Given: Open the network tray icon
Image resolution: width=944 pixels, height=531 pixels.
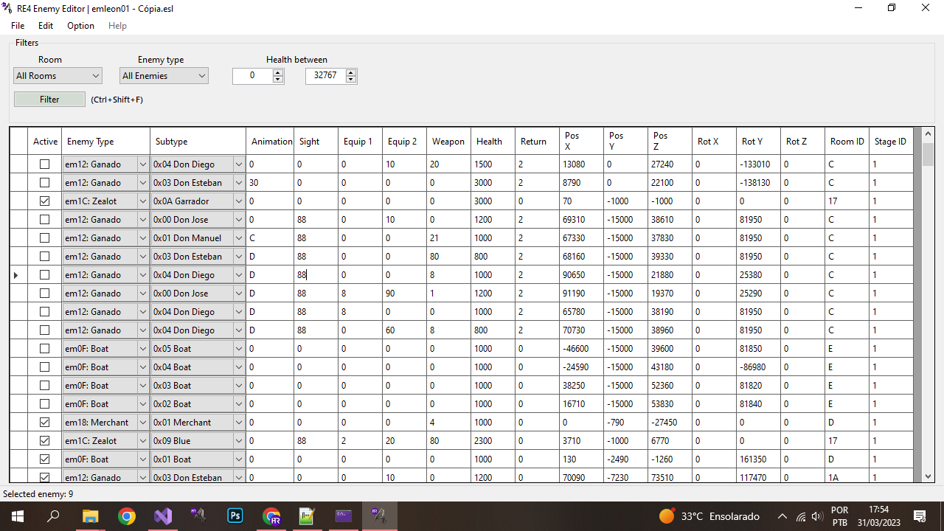Looking at the screenshot, I should (x=801, y=516).
